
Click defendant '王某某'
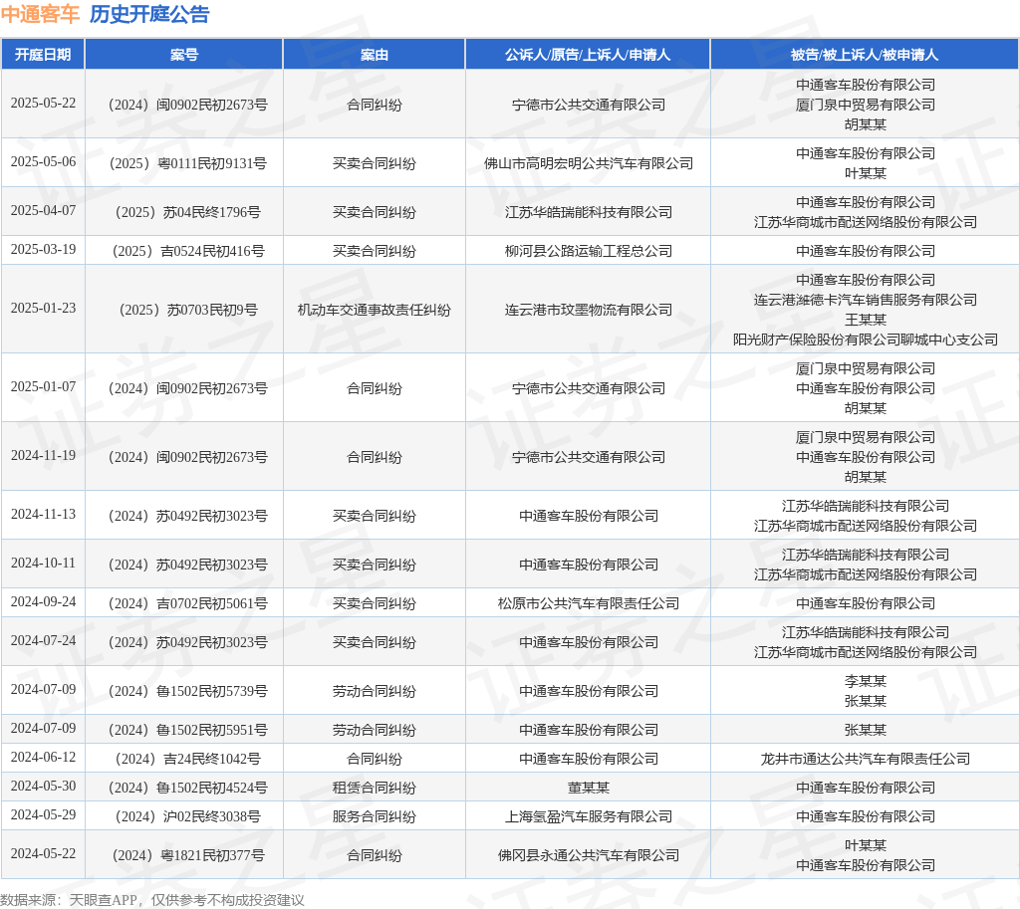[x=866, y=320]
